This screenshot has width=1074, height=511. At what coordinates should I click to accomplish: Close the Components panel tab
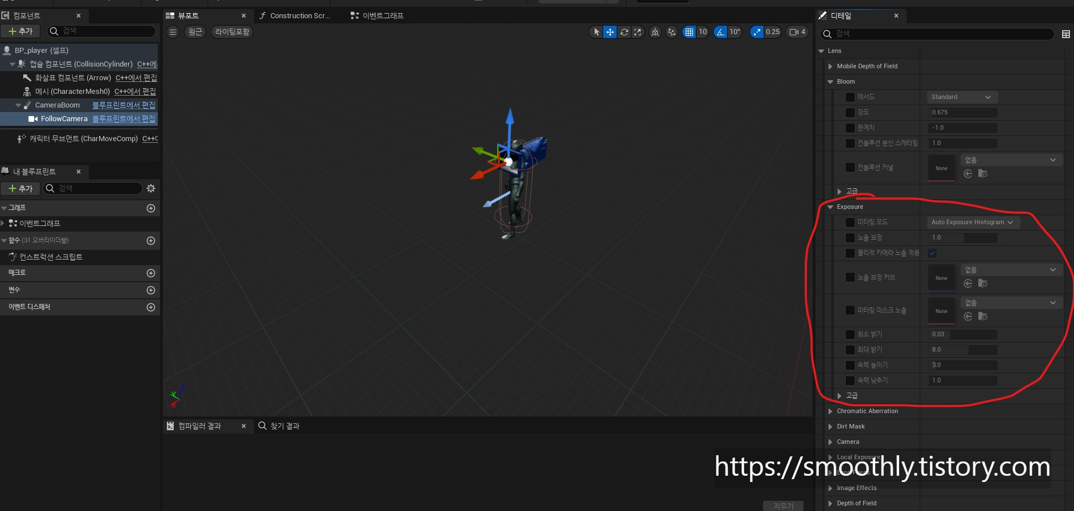pyautogui.click(x=79, y=16)
